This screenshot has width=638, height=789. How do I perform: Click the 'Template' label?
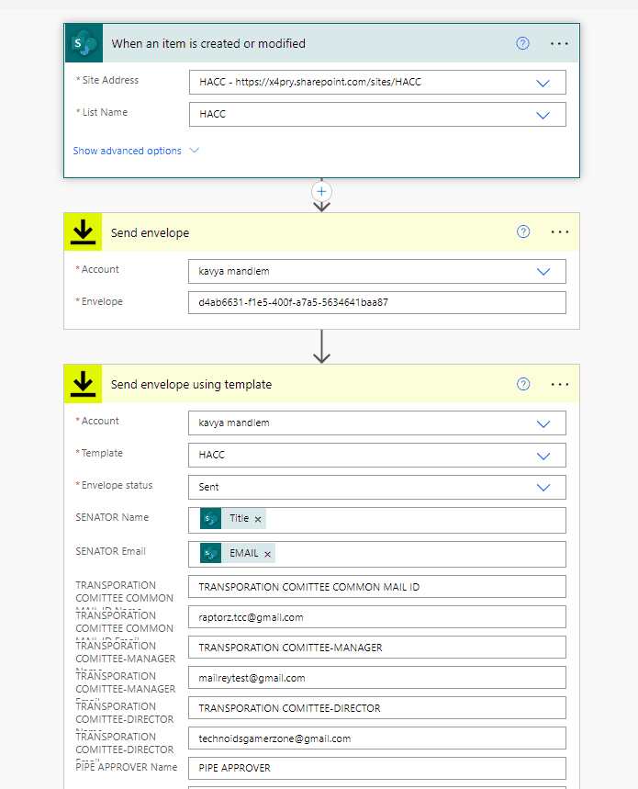(102, 453)
